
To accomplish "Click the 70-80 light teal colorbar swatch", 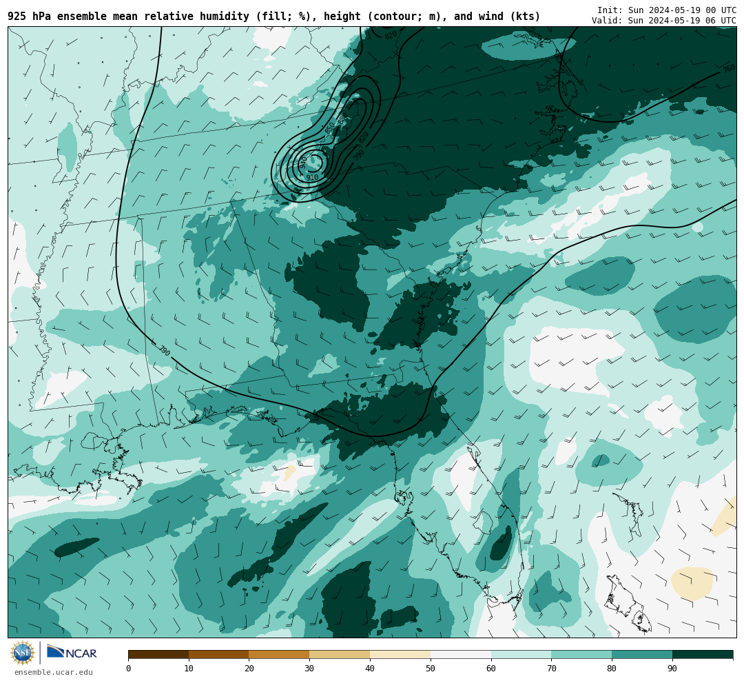I will pyautogui.click(x=581, y=654).
